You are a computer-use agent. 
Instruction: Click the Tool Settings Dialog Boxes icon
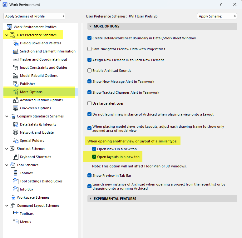click(15, 181)
